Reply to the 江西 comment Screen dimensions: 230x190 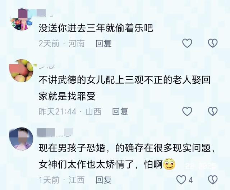point(103,180)
